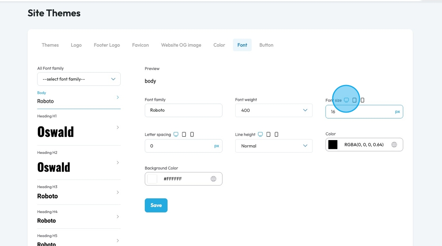
Task: Select mobile device icon for Line height
Action: click(276, 134)
